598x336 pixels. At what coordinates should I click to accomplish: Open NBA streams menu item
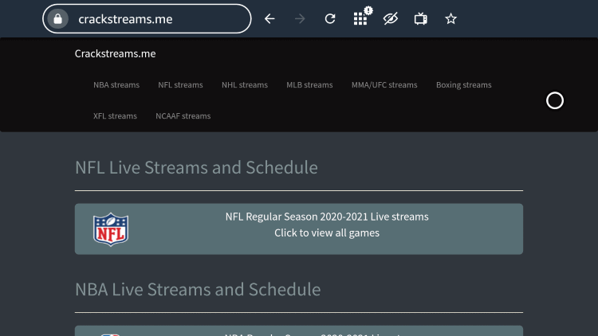point(116,85)
